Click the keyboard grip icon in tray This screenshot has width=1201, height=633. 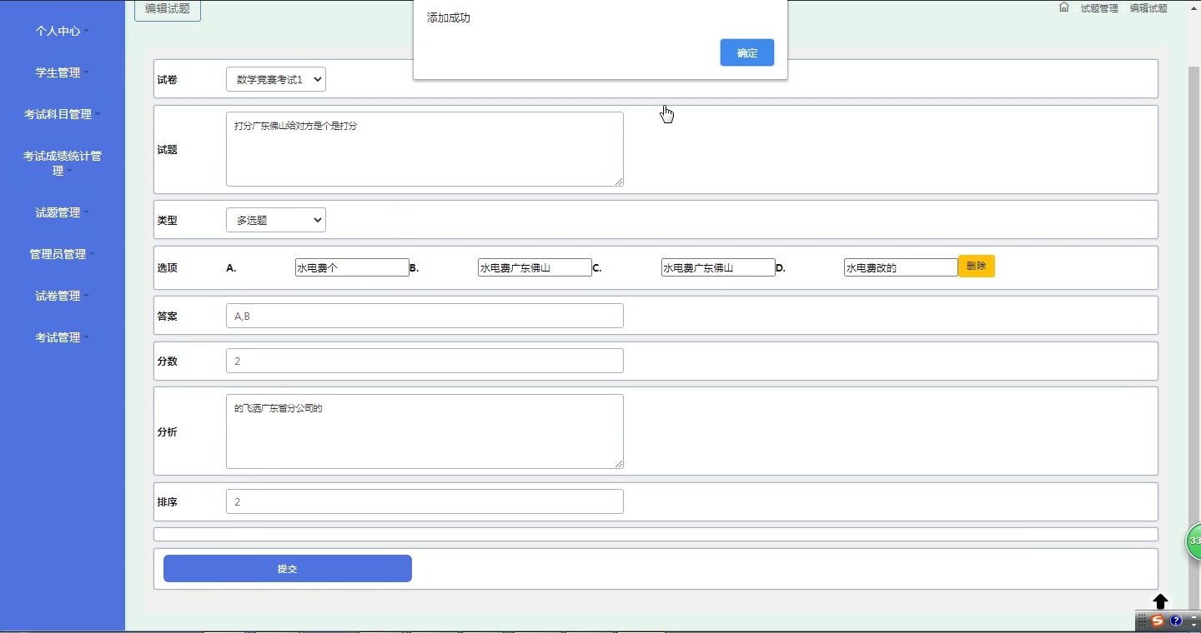pyautogui.click(x=1142, y=621)
